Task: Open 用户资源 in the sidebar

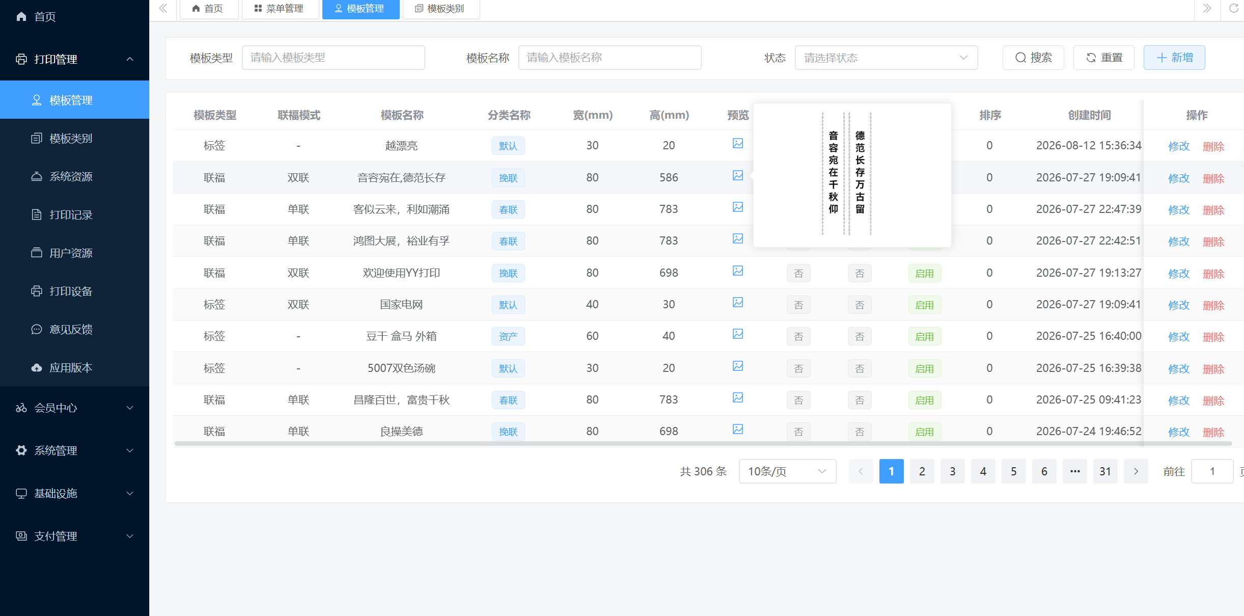Action: (74, 253)
